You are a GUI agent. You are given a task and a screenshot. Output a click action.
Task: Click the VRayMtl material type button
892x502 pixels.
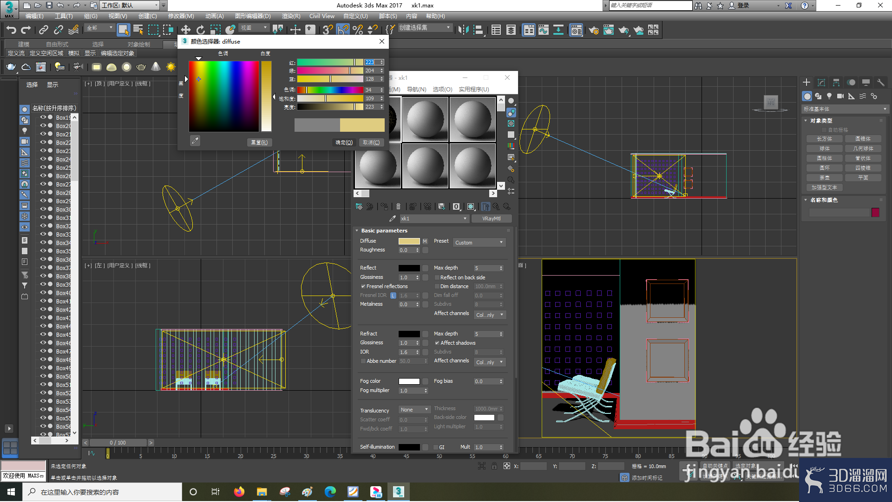click(x=492, y=219)
